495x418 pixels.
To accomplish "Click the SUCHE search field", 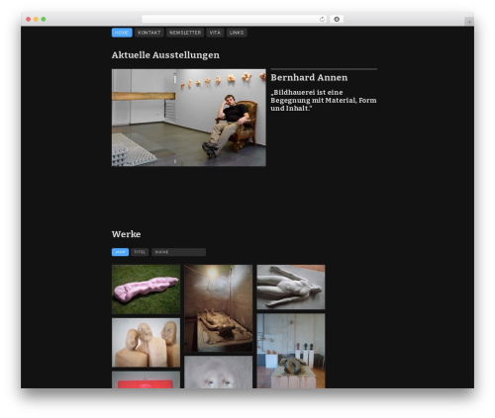I will [178, 252].
